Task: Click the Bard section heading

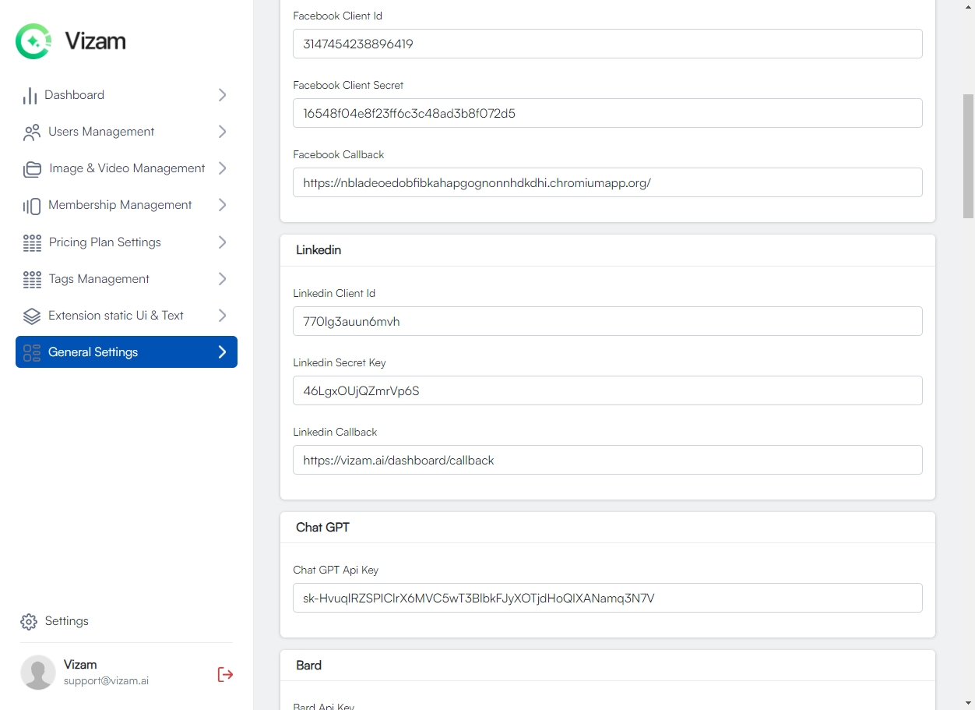Action: click(x=308, y=666)
